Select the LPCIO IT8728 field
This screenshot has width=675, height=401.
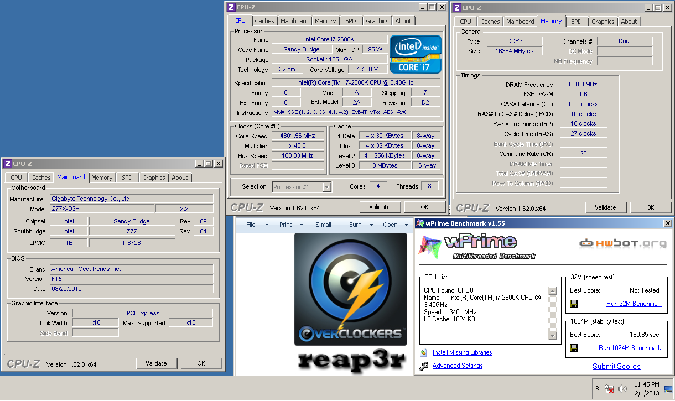click(x=132, y=242)
